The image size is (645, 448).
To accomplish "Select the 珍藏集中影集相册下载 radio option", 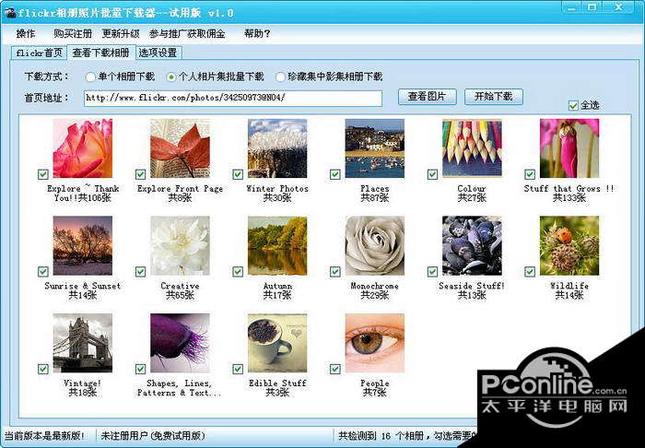I will [x=280, y=77].
